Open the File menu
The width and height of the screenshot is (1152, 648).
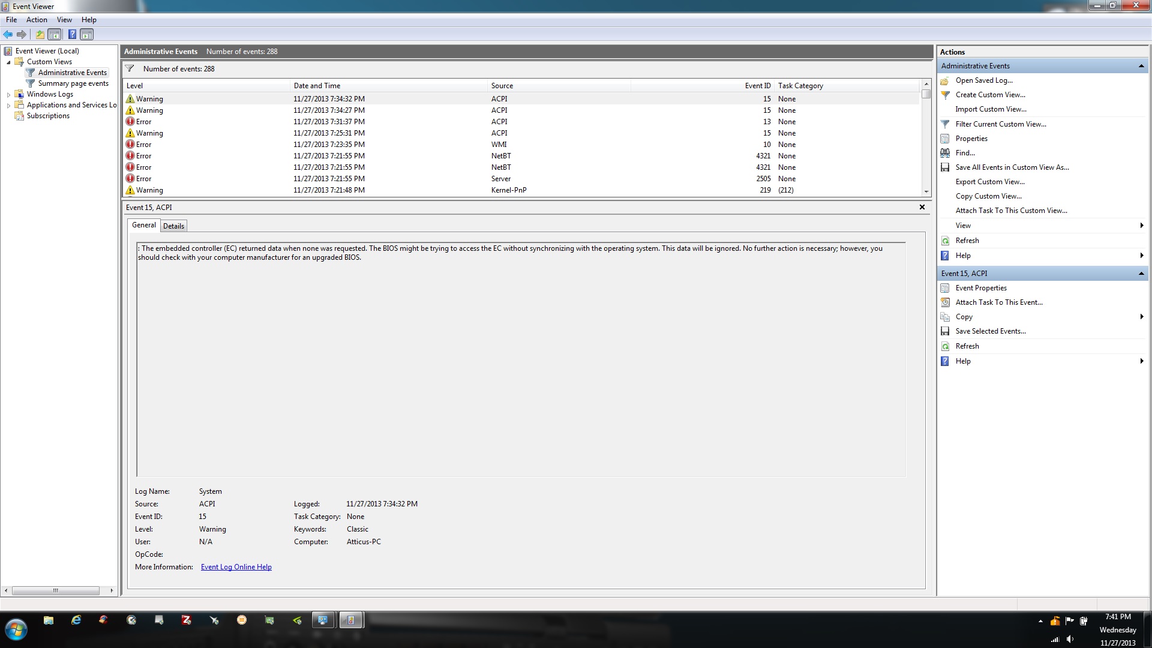[11, 20]
